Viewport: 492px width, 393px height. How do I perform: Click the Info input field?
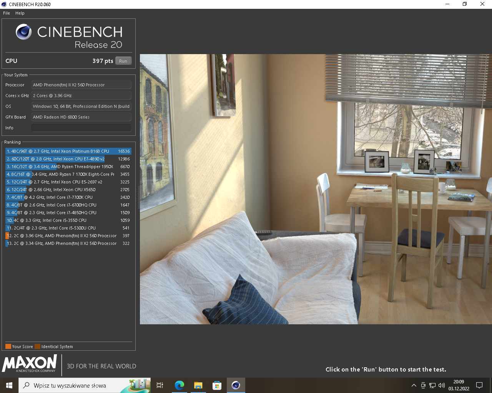(81, 128)
